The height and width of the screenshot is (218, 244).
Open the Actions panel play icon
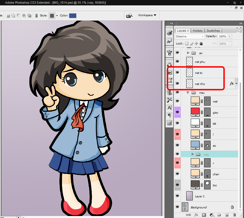170,72
